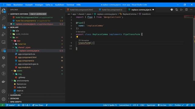The width and height of the screenshot is (195, 109).
Task: Click Go Live in status bar
Action: (x=162, y=105)
